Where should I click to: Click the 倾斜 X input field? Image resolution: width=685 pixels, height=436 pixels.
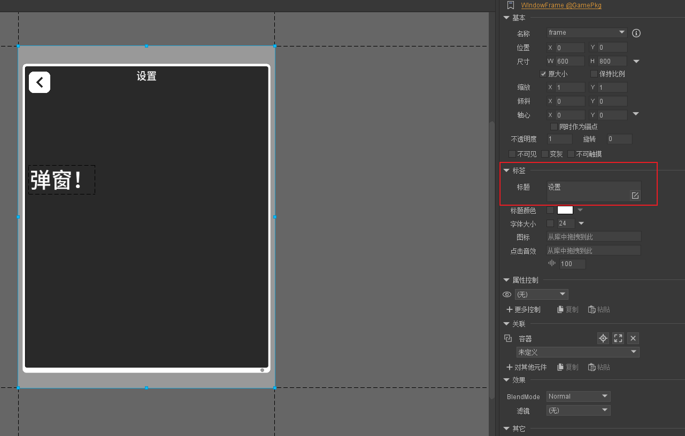(570, 101)
